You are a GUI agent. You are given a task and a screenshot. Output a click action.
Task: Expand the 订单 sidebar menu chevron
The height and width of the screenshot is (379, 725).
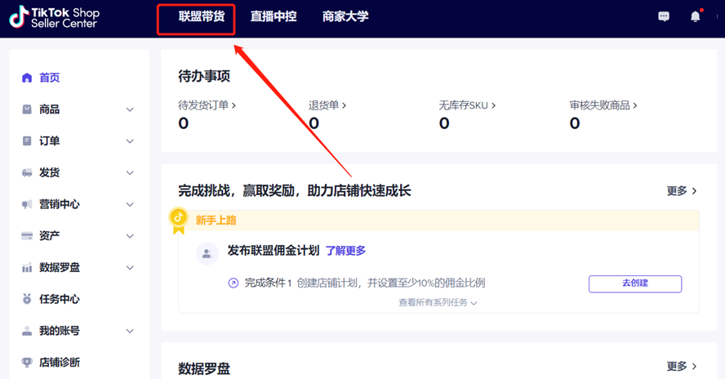click(x=130, y=141)
